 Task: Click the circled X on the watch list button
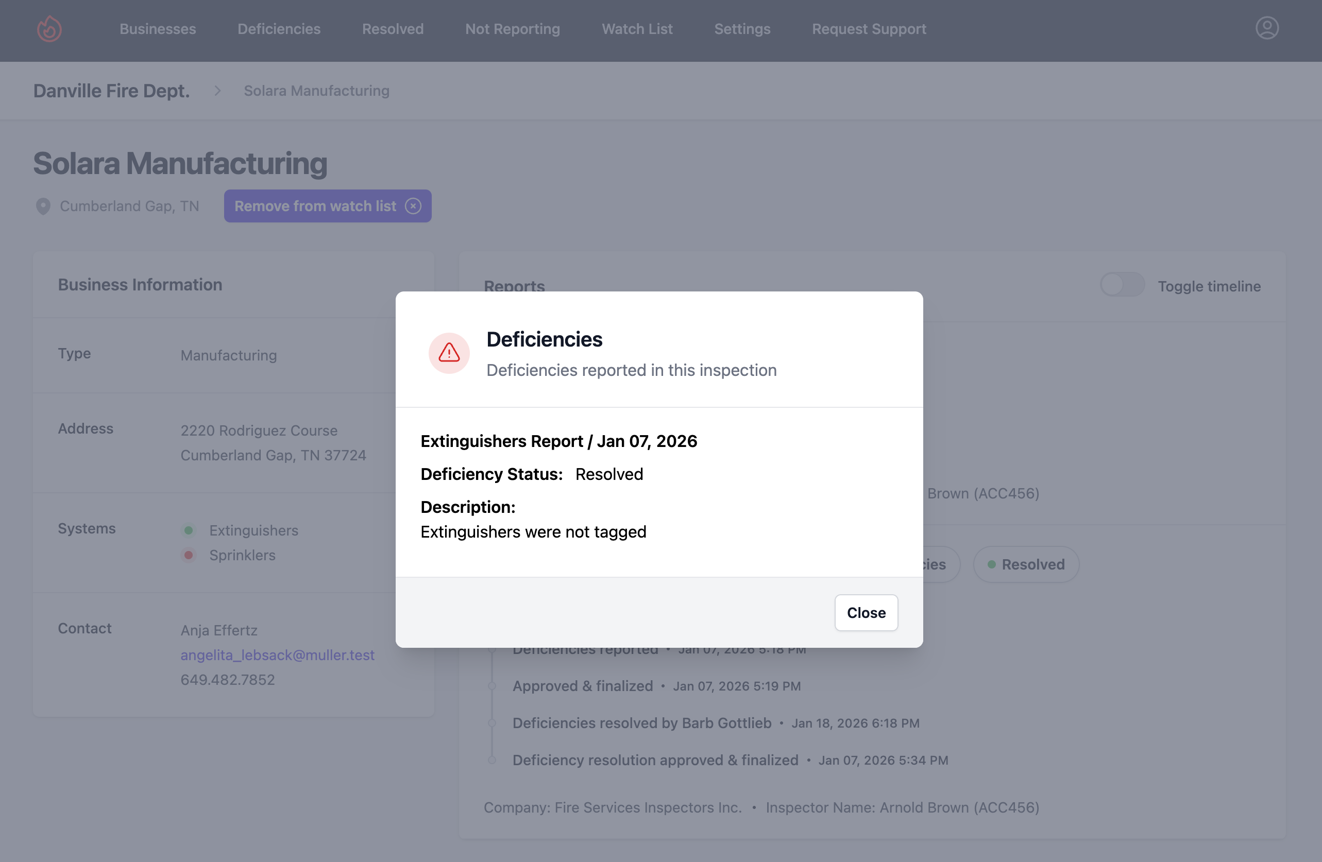tap(413, 206)
